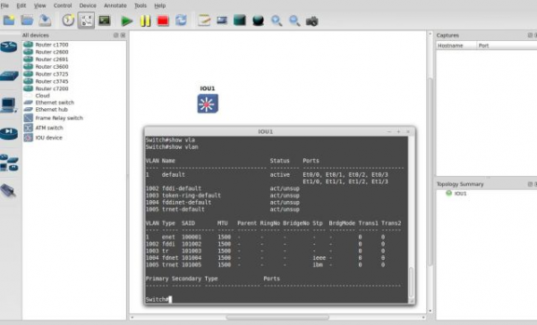
Task: Select Router c1700 in device list
Action: pos(51,45)
